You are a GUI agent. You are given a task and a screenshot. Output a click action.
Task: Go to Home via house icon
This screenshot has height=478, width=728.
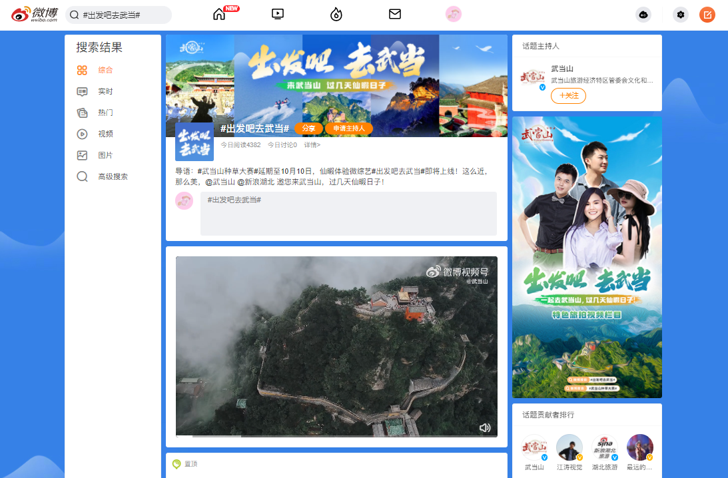(x=219, y=15)
